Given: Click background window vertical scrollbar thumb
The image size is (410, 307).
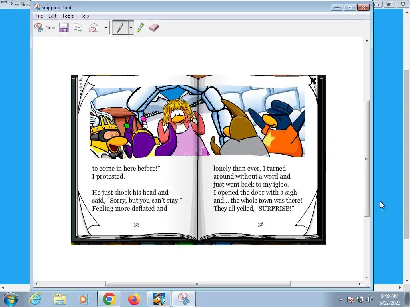Looking at the screenshot, I should pyautogui.click(x=407, y=154).
